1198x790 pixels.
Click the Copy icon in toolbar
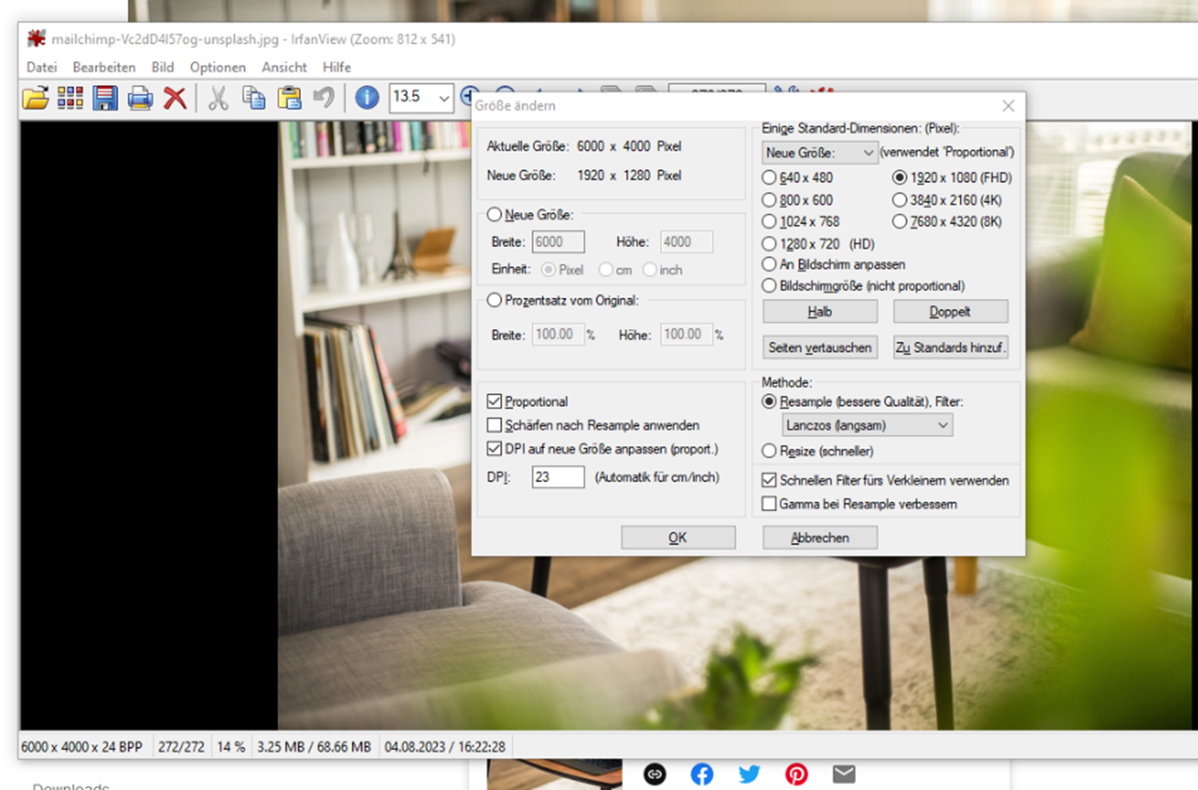click(253, 98)
